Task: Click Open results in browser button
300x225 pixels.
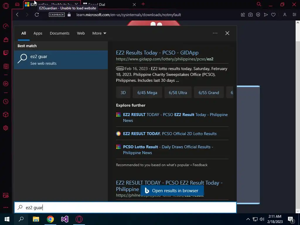Action: coord(172,190)
